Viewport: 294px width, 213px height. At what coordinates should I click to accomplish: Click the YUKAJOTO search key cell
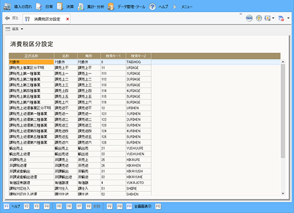[138, 182]
